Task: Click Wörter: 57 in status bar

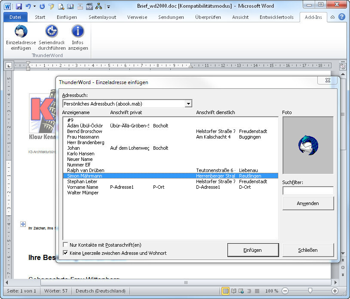Action: click(x=56, y=291)
